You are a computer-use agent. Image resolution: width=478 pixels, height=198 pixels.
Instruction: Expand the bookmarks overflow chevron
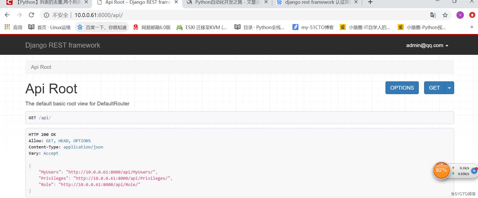click(471, 27)
